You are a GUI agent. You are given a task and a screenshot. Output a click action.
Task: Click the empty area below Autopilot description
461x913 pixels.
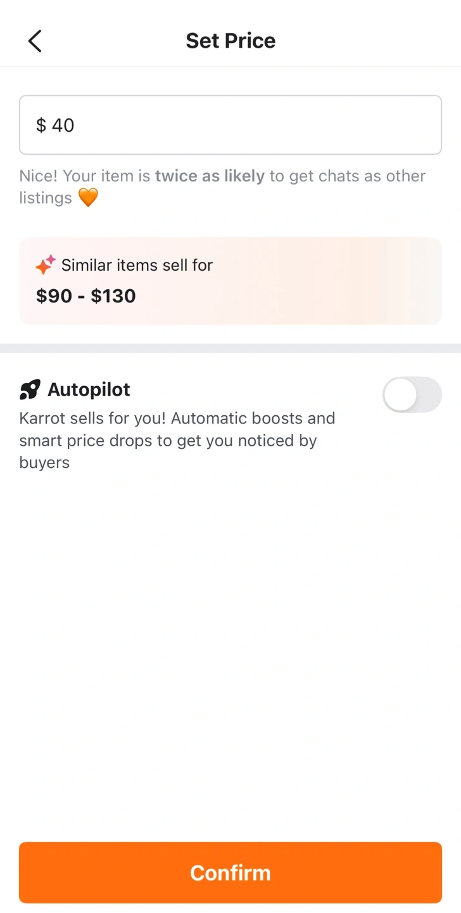230,634
